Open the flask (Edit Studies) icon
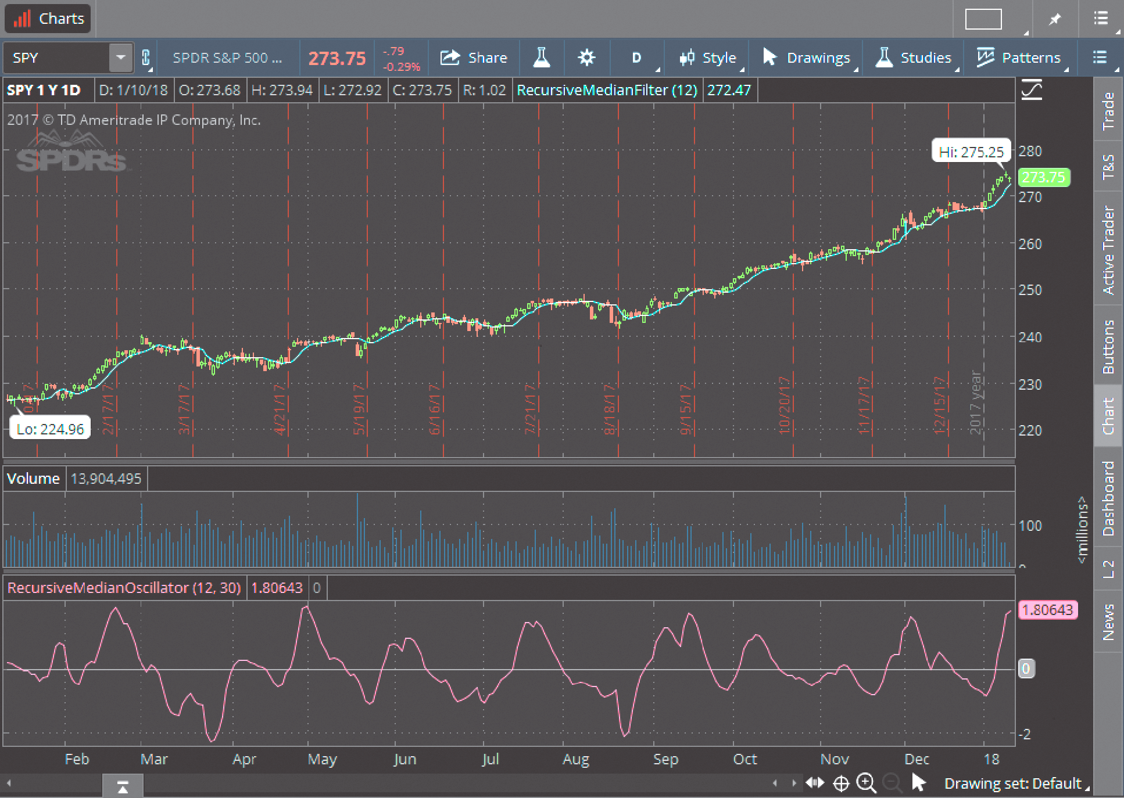 coord(542,57)
